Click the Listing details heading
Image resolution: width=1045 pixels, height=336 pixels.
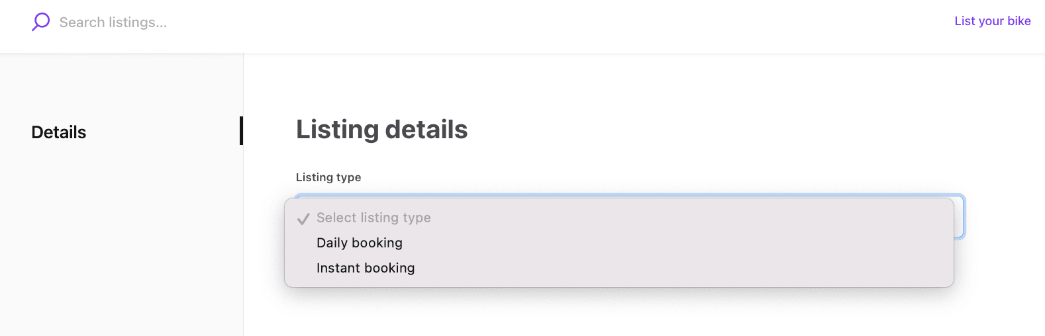click(381, 130)
